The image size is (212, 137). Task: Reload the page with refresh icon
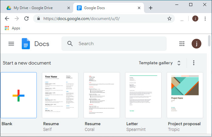(26, 18)
